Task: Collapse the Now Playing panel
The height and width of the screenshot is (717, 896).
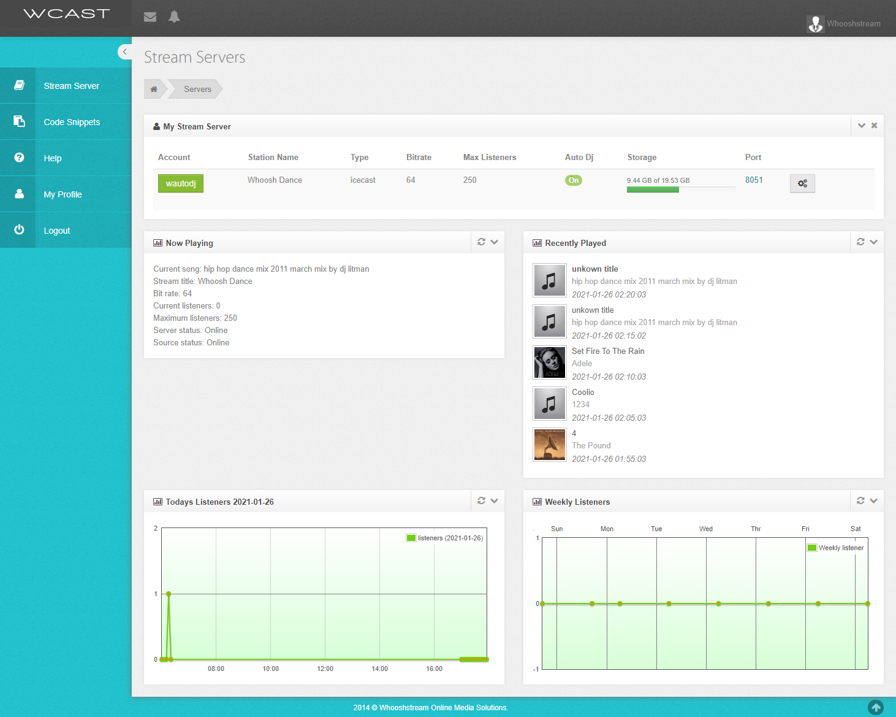Action: pos(495,242)
